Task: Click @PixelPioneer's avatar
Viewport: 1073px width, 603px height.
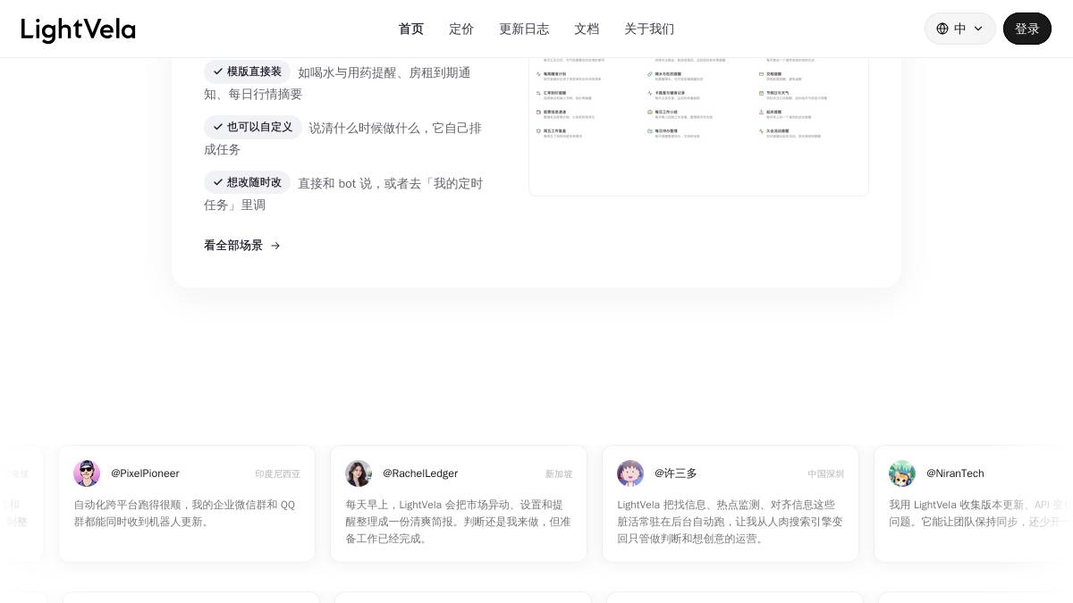Action: point(87,473)
